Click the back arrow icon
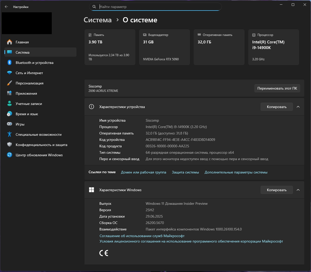The image size is (311, 272). (x=6, y=7)
